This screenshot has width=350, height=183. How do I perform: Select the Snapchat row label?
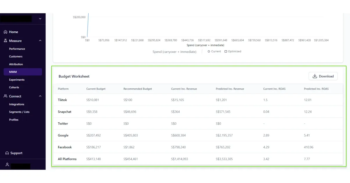[x=64, y=112]
